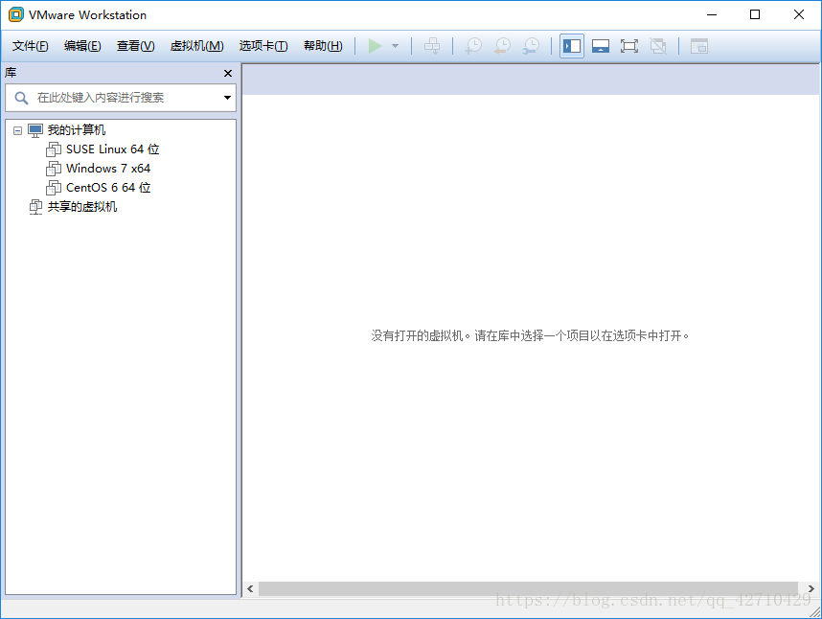Maximize the VMware Workstation window

point(755,14)
